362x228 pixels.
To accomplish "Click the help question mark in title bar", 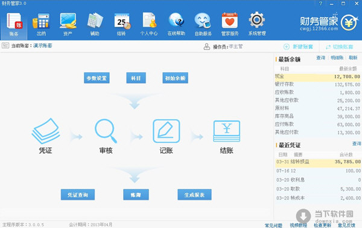I will 320,3.
